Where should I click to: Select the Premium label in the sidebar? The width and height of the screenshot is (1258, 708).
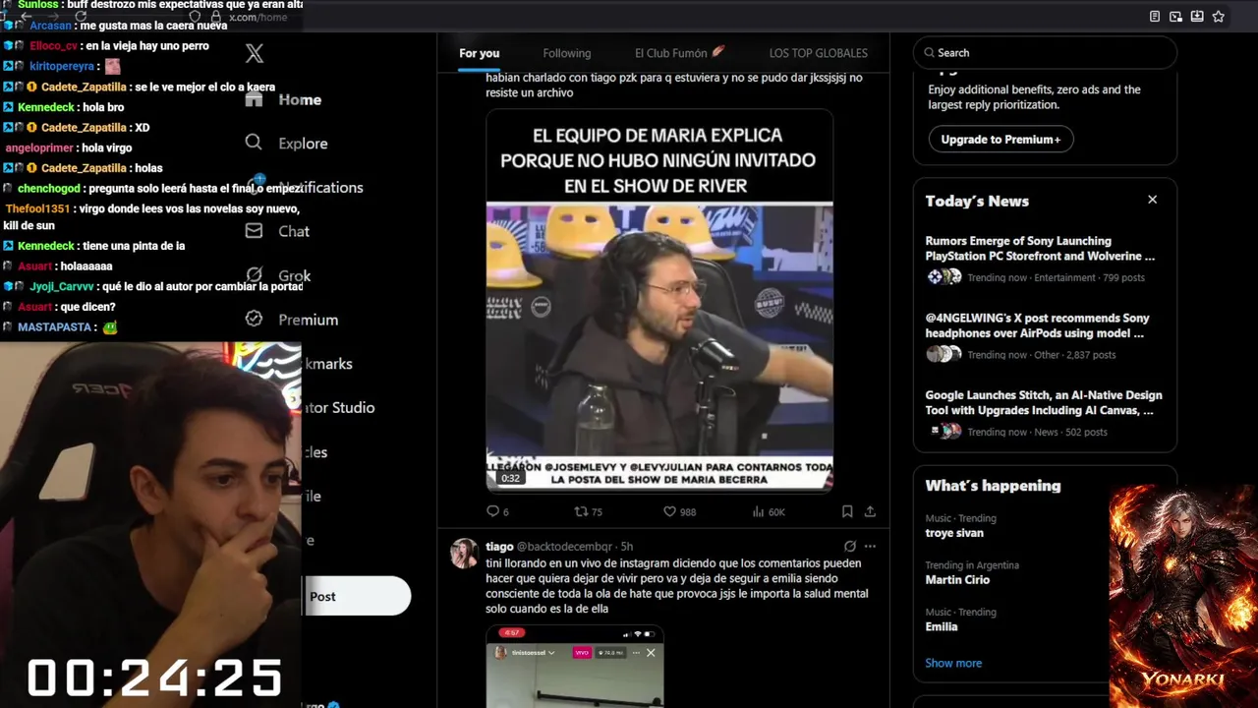click(x=308, y=320)
